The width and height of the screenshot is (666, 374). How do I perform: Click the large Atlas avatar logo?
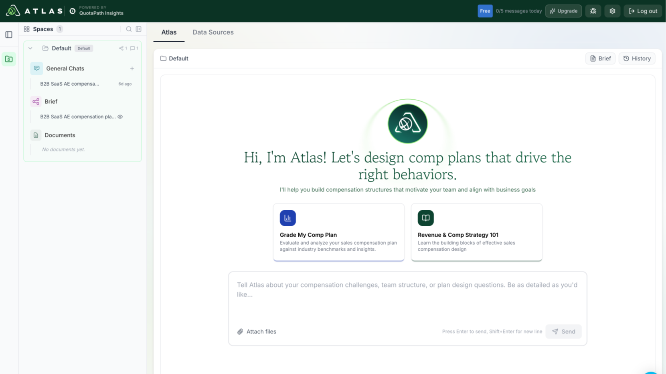408,124
